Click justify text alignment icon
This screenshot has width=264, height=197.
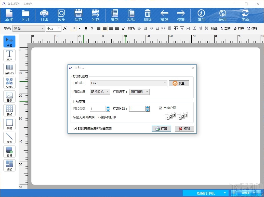point(117,28)
